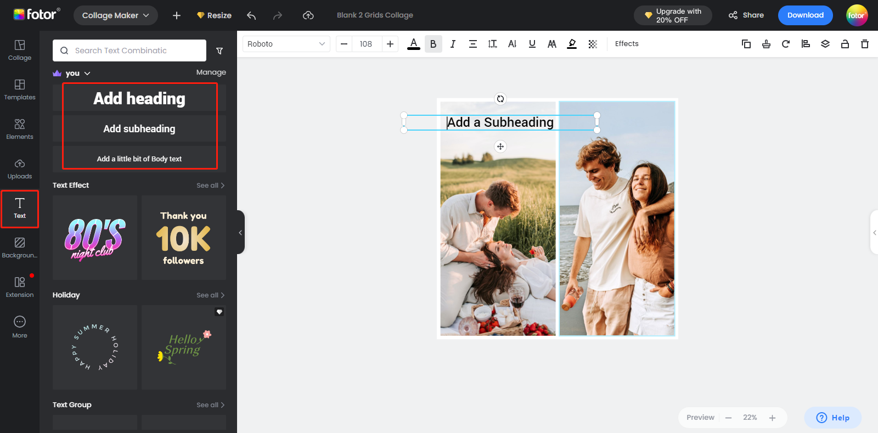Viewport: 878px width, 433px height.
Task: Expand the Collage Maker dropdown
Action: coord(115,15)
